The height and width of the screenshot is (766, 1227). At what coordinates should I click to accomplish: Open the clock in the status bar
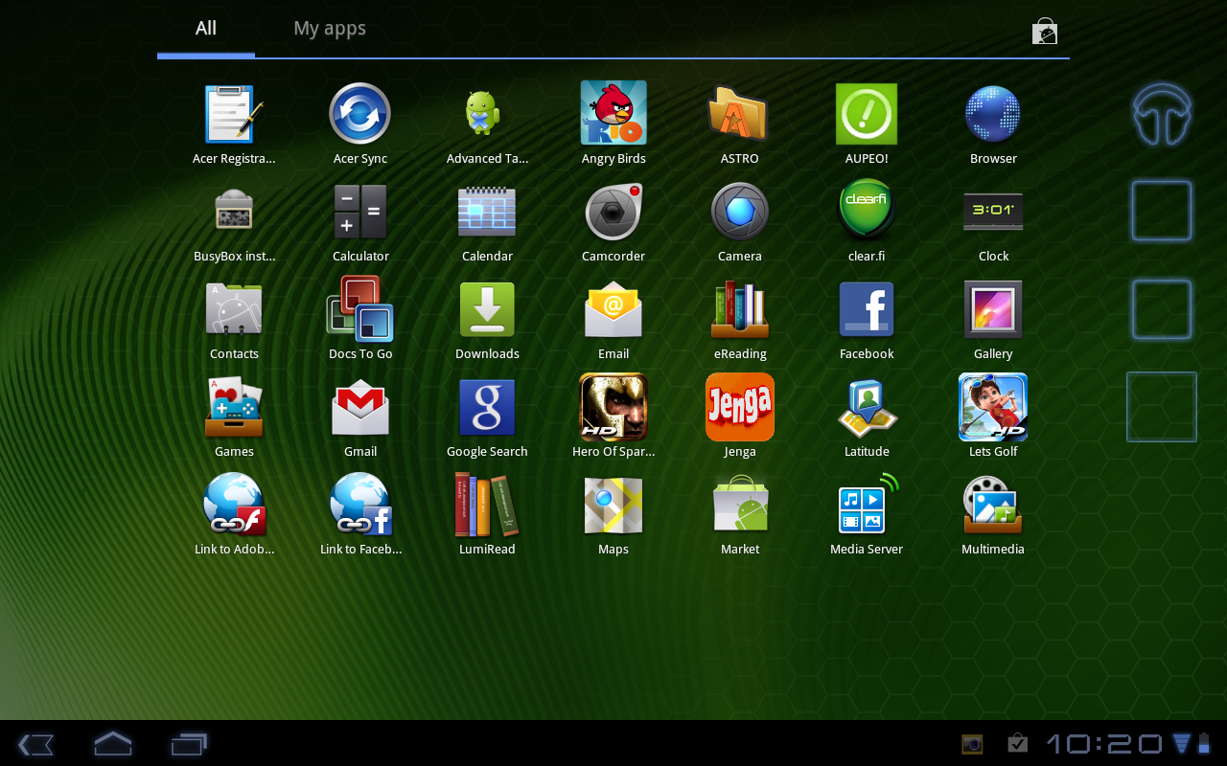tap(1103, 743)
